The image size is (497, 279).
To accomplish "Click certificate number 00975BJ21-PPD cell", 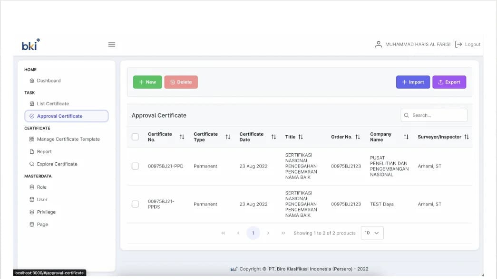I will pyautogui.click(x=166, y=166).
